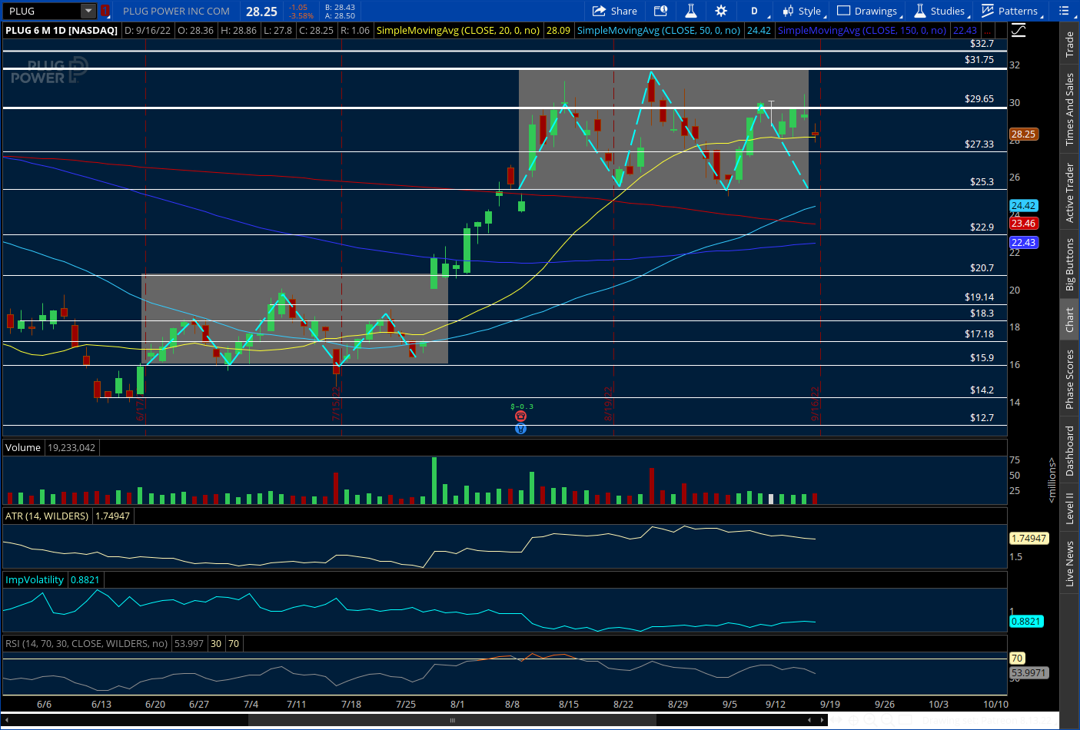This screenshot has width=1080, height=730.
Task: Click the blue 22.43 moving average bubble
Action: tap(1023, 242)
